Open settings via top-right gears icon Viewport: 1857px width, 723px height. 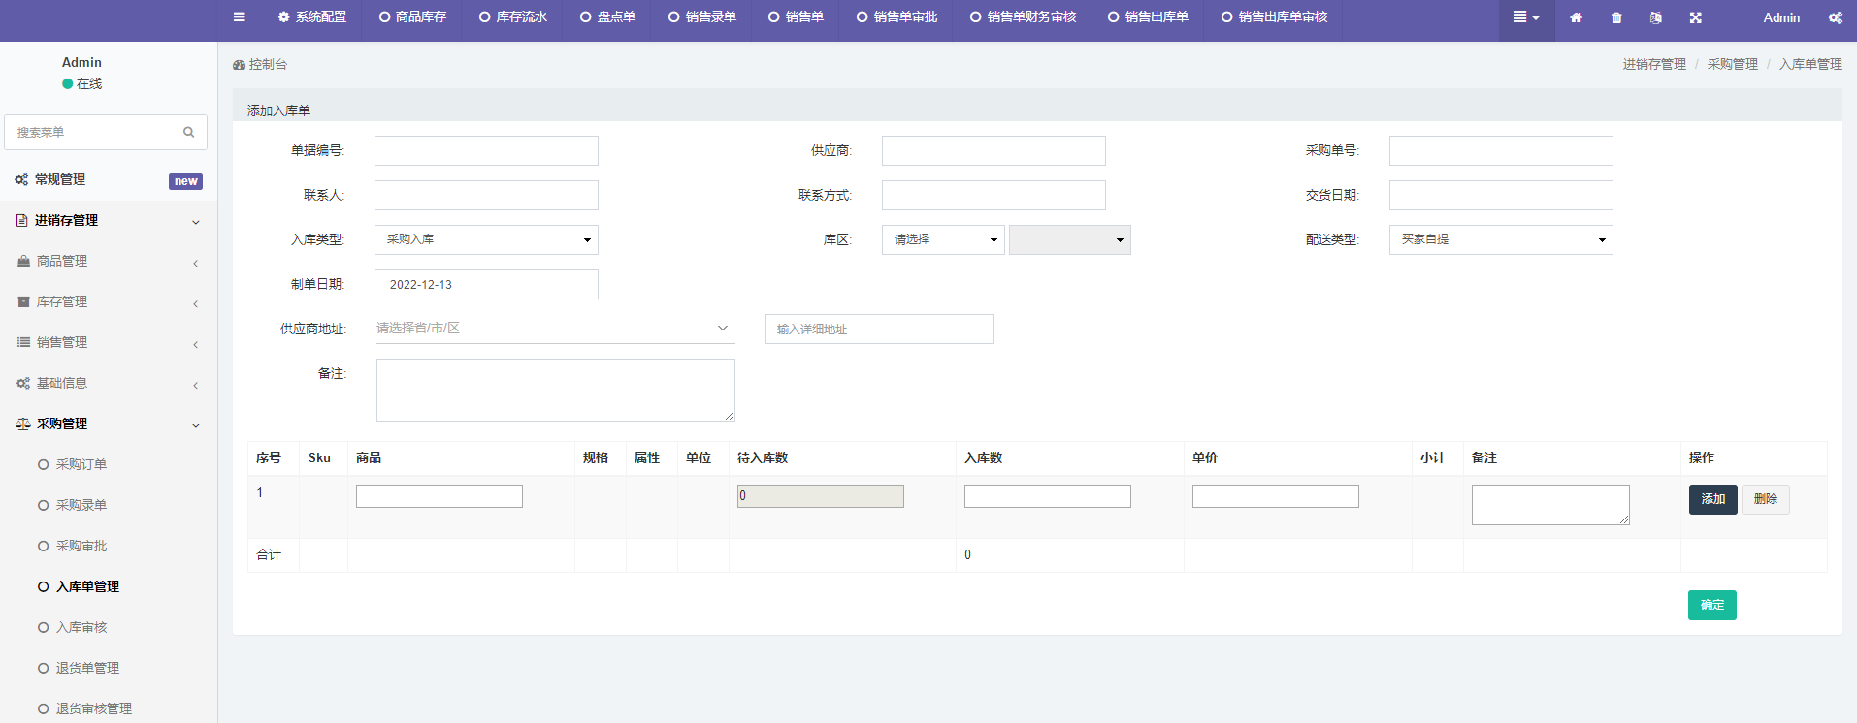point(1836,17)
